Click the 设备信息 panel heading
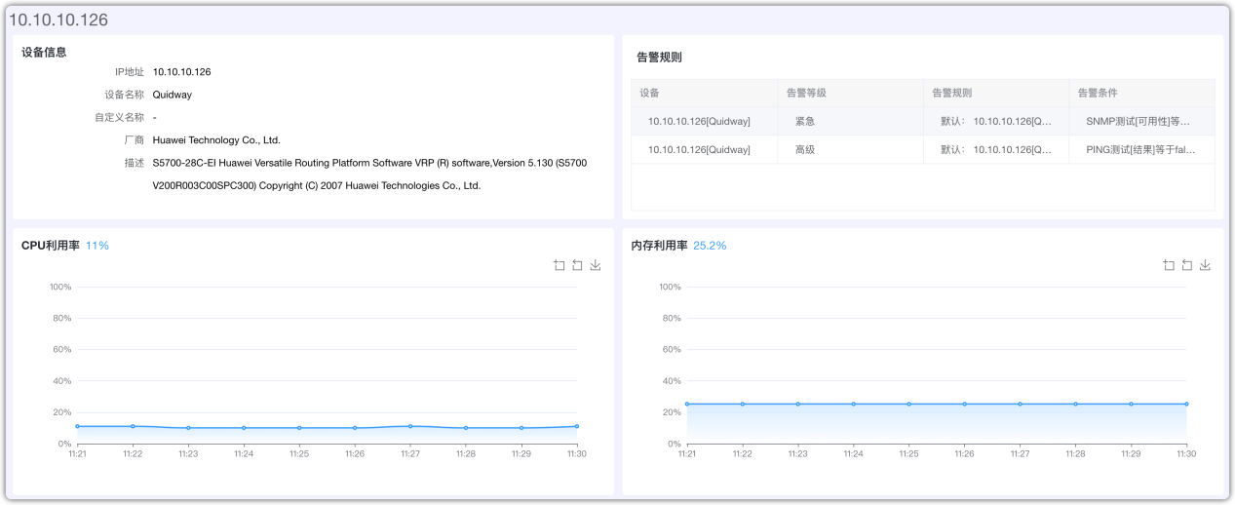 click(x=44, y=53)
